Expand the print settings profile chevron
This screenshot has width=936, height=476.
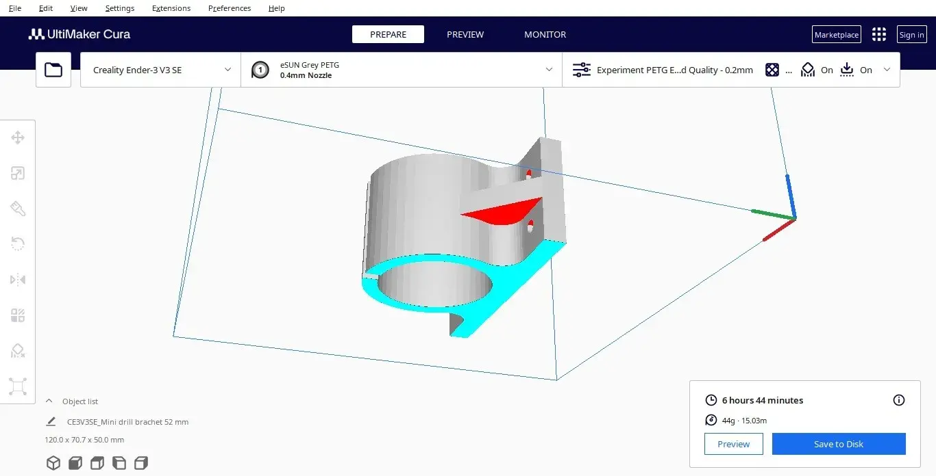(x=887, y=70)
